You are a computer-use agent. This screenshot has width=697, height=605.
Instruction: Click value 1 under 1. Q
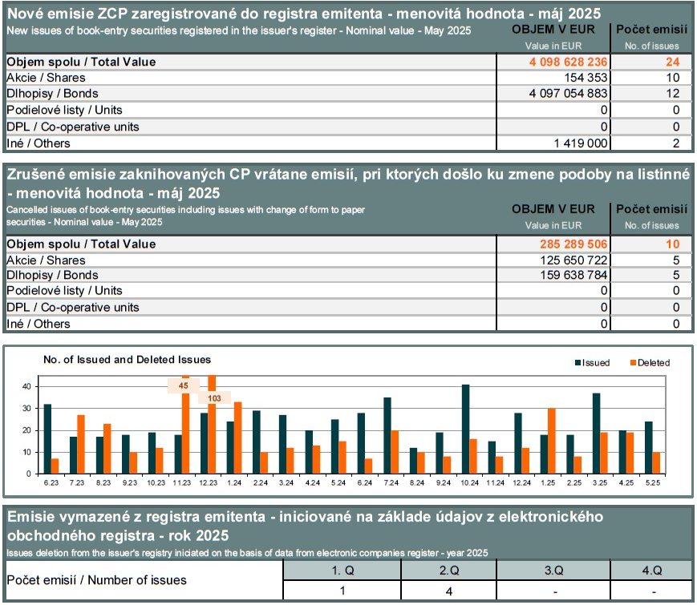tap(342, 591)
